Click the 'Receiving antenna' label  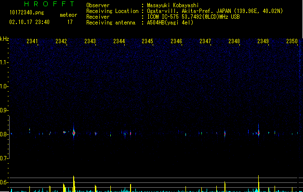pyautogui.click(x=111, y=23)
